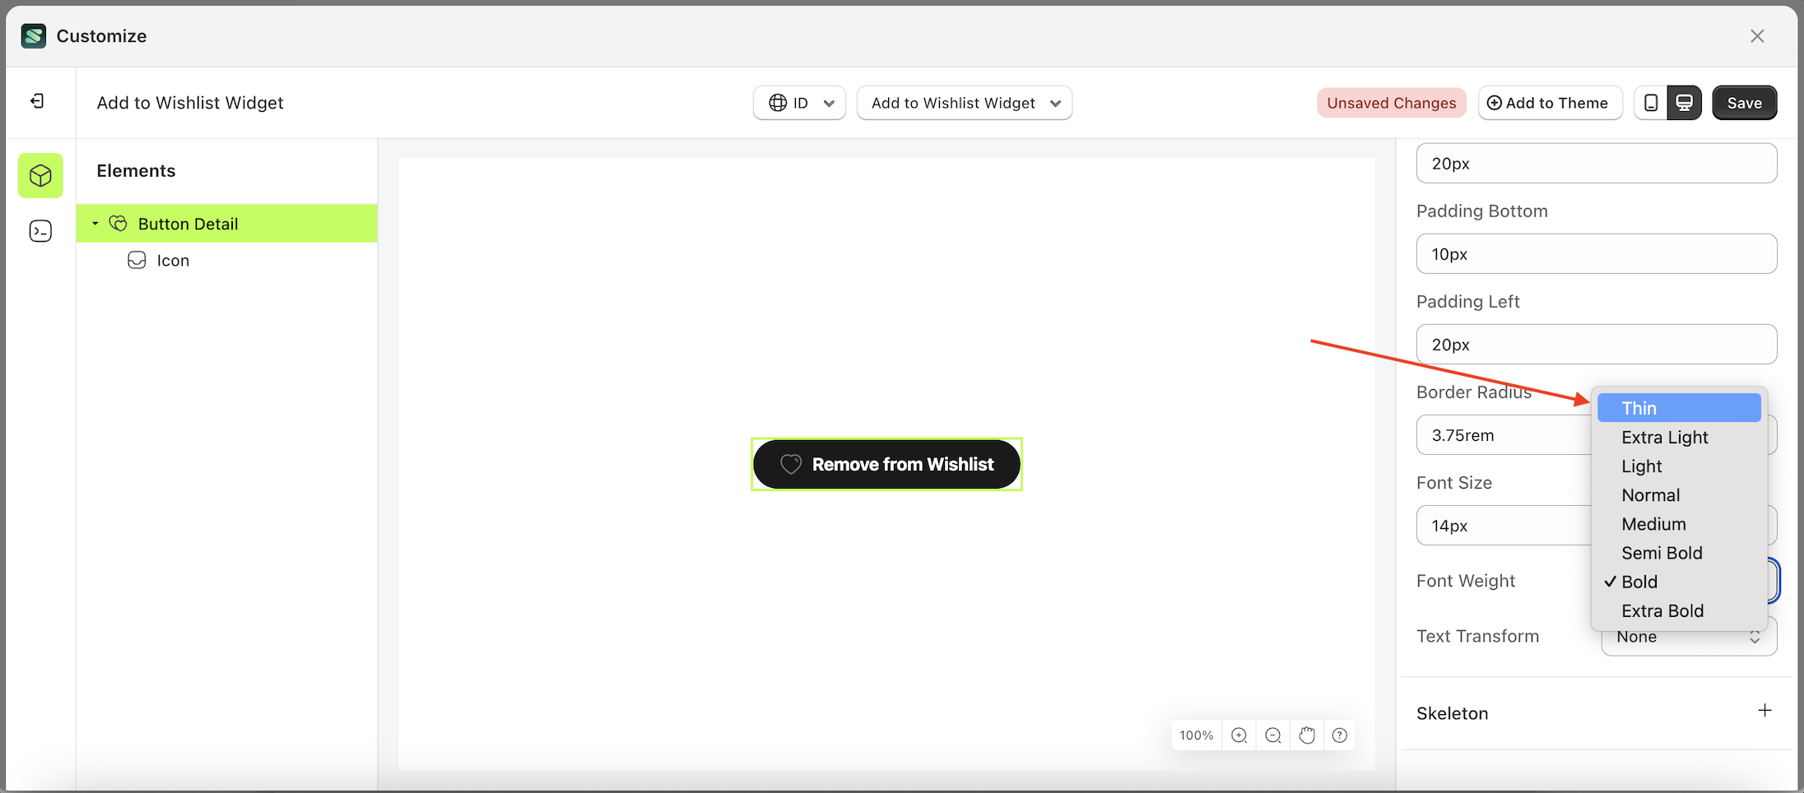Open the Add to Wishlist Widget selector
The width and height of the screenshot is (1804, 793).
pos(964,102)
